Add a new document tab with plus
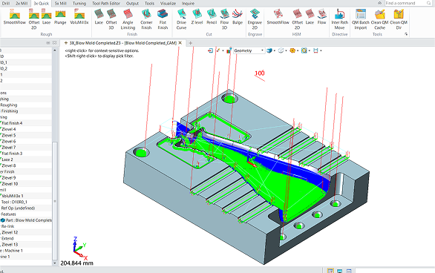The width and height of the screenshot is (435, 273). tap(190, 43)
